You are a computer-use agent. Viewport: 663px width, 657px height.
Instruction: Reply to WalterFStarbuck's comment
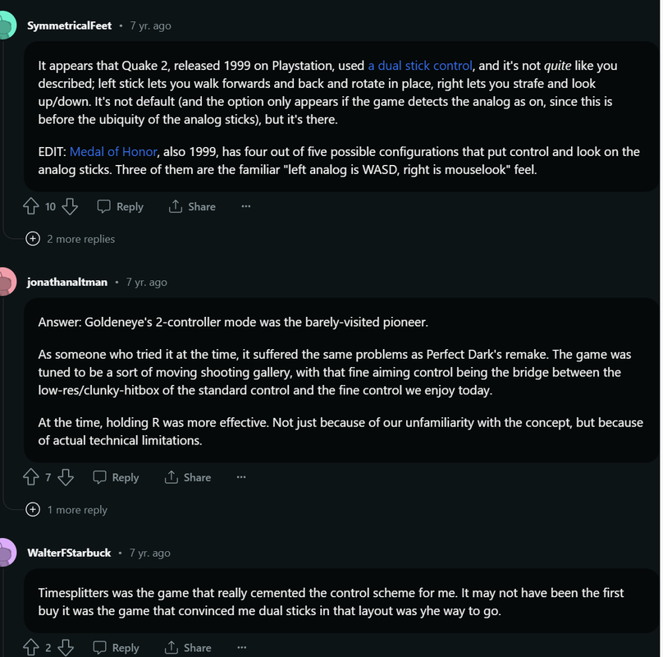[x=116, y=648]
